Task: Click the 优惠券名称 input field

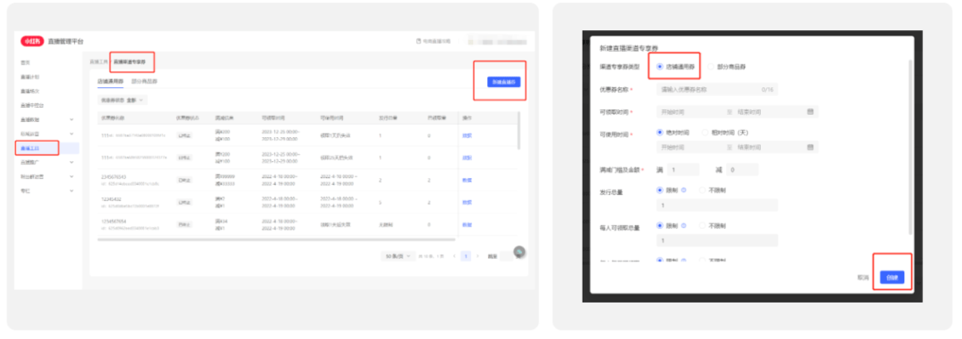Action: tap(717, 89)
